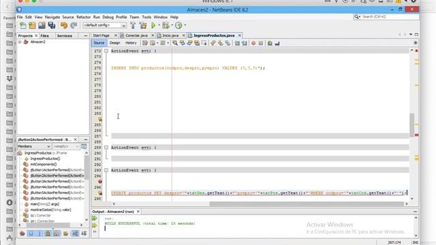Open the Tools menu

pyautogui.click(x=146, y=17)
